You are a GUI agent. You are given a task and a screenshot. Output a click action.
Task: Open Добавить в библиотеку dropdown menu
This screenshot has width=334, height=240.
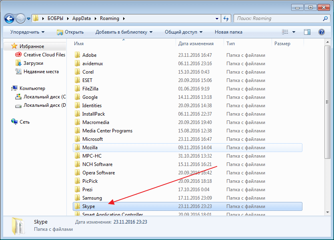pyautogui.click(x=124, y=32)
